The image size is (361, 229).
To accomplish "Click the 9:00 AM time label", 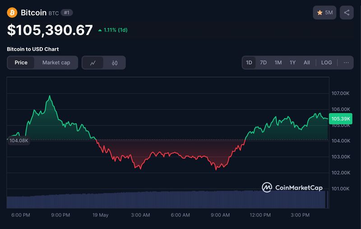I will click(x=220, y=215).
